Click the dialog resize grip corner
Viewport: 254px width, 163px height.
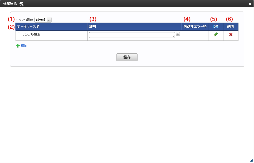pyautogui.click(x=252, y=161)
